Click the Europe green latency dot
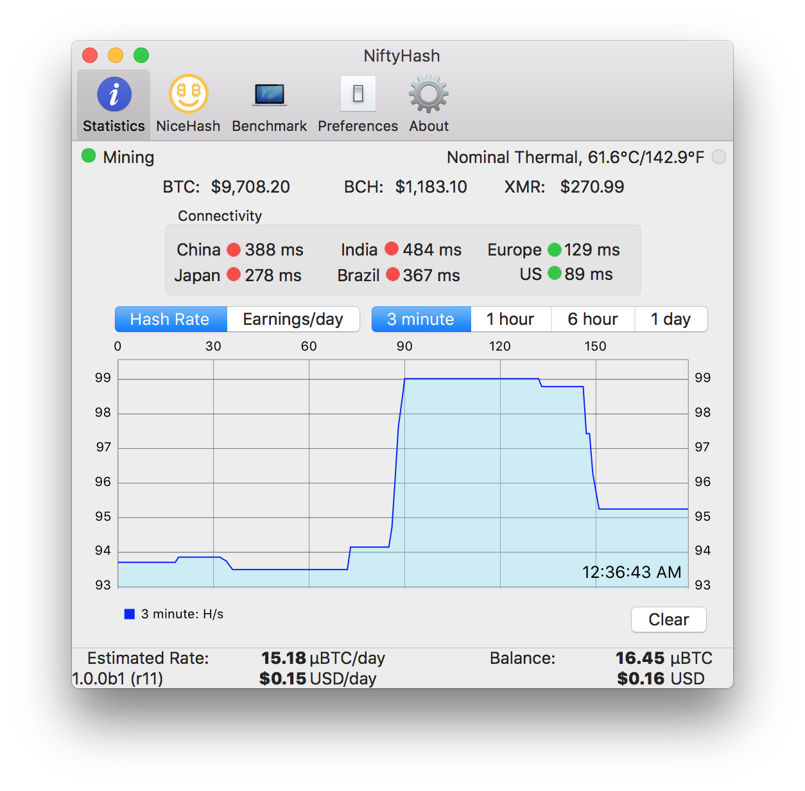Screen dimensions: 805x791 (x=555, y=249)
